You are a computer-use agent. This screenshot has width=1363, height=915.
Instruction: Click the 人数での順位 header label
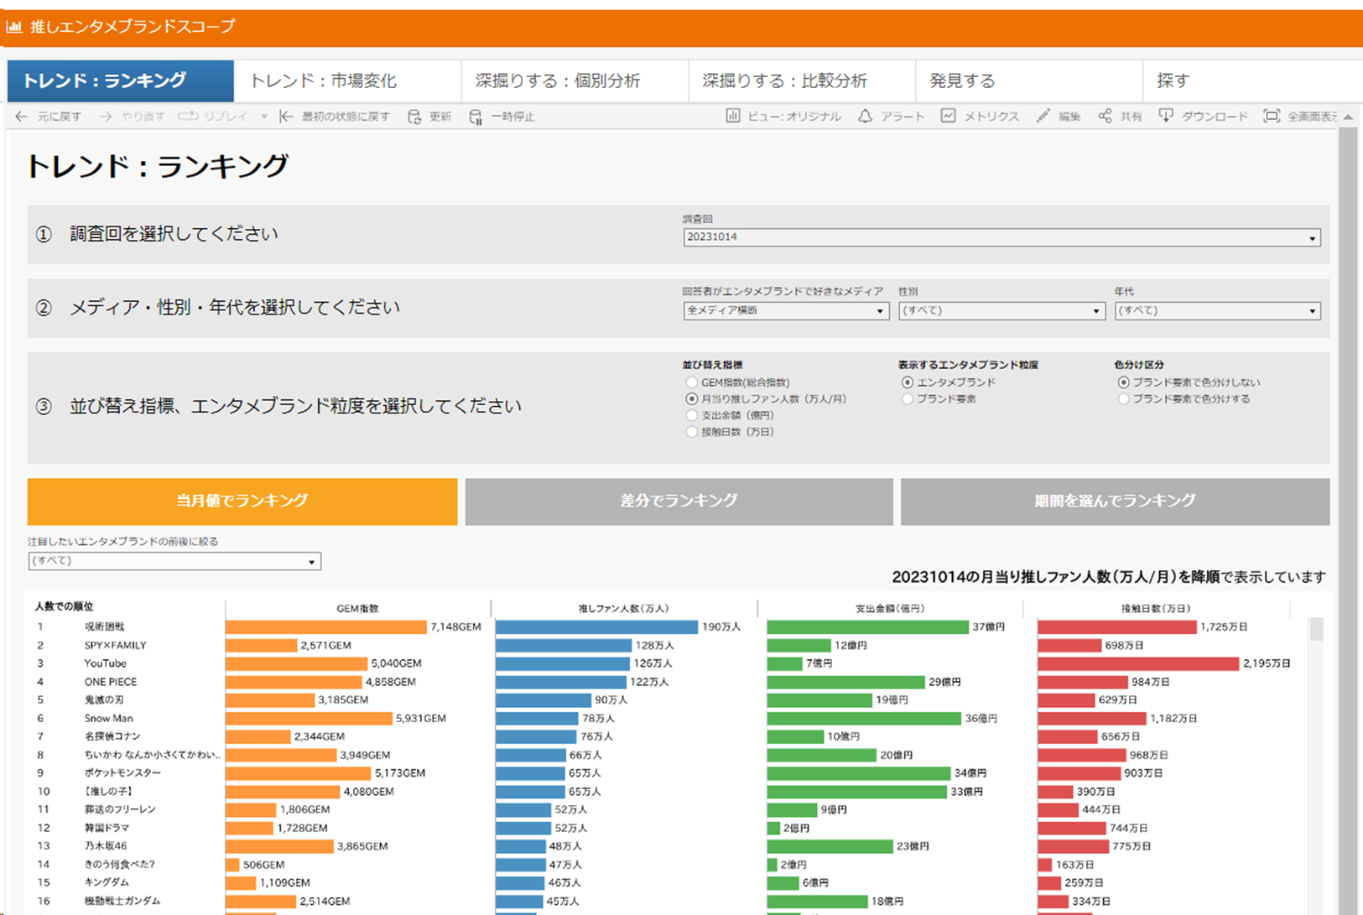pyautogui.click(x=64, y=606)
